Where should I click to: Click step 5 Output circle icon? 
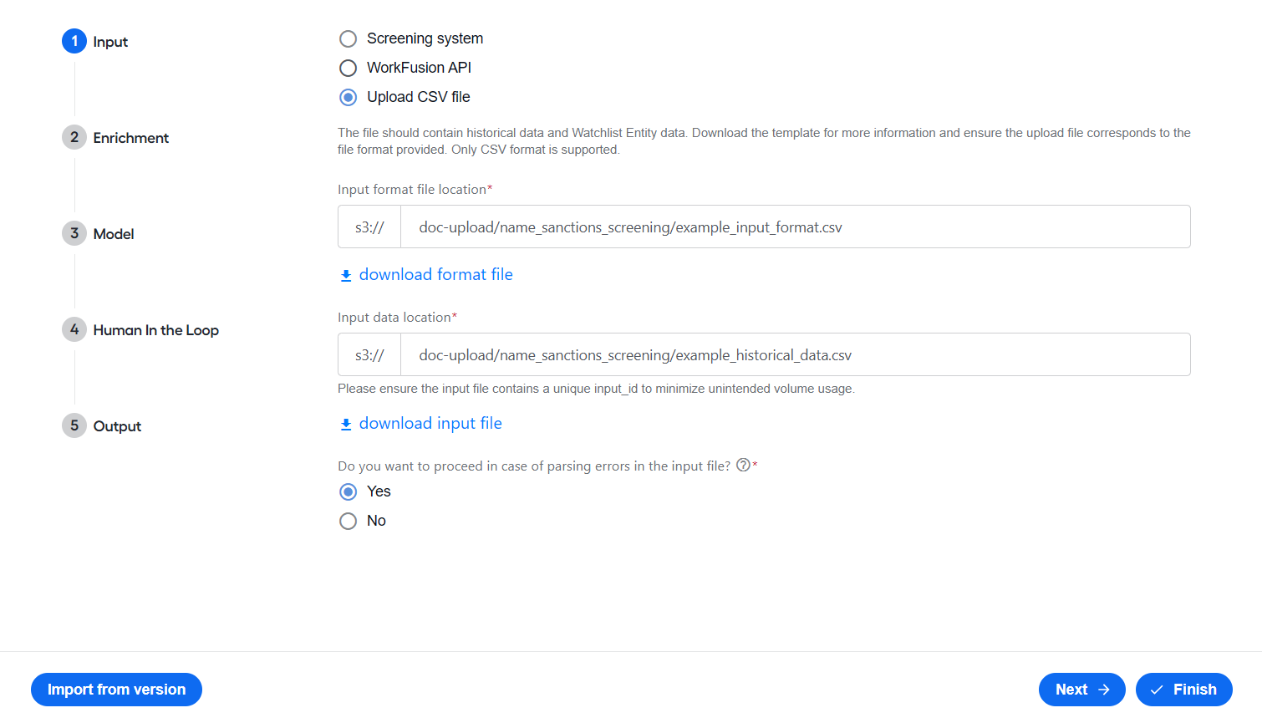[74, 425]
